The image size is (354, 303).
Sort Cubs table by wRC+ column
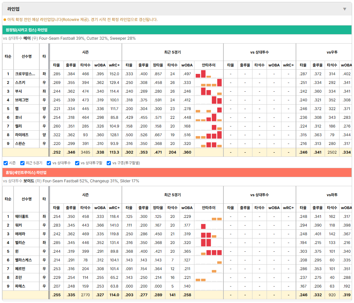(114, 65)
